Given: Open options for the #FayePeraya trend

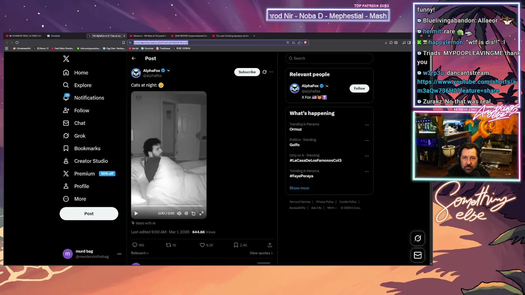Looking at the screenshot, I should click(x=367, y=172).
